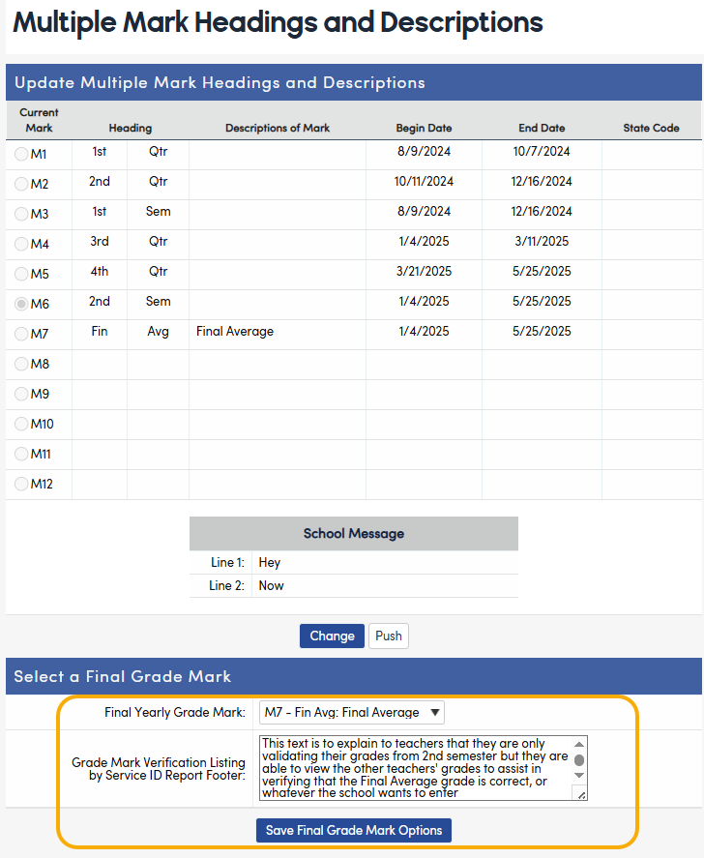Select the M2 mark radio button
This screenshot has height=858, width=704.
click(21, 184)
